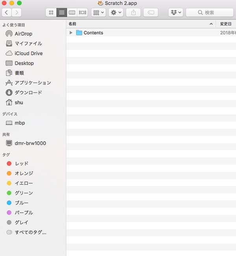Viewport: 236px width, 256px height.
Task: Click the mbp laptop icon
Action: [9, 123]
